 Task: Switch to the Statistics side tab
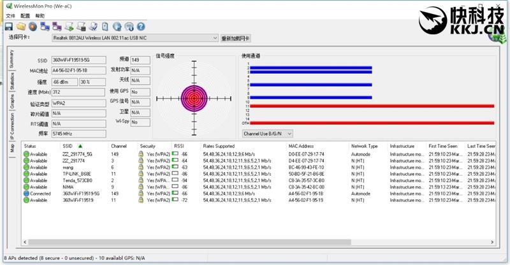(11, 81)
